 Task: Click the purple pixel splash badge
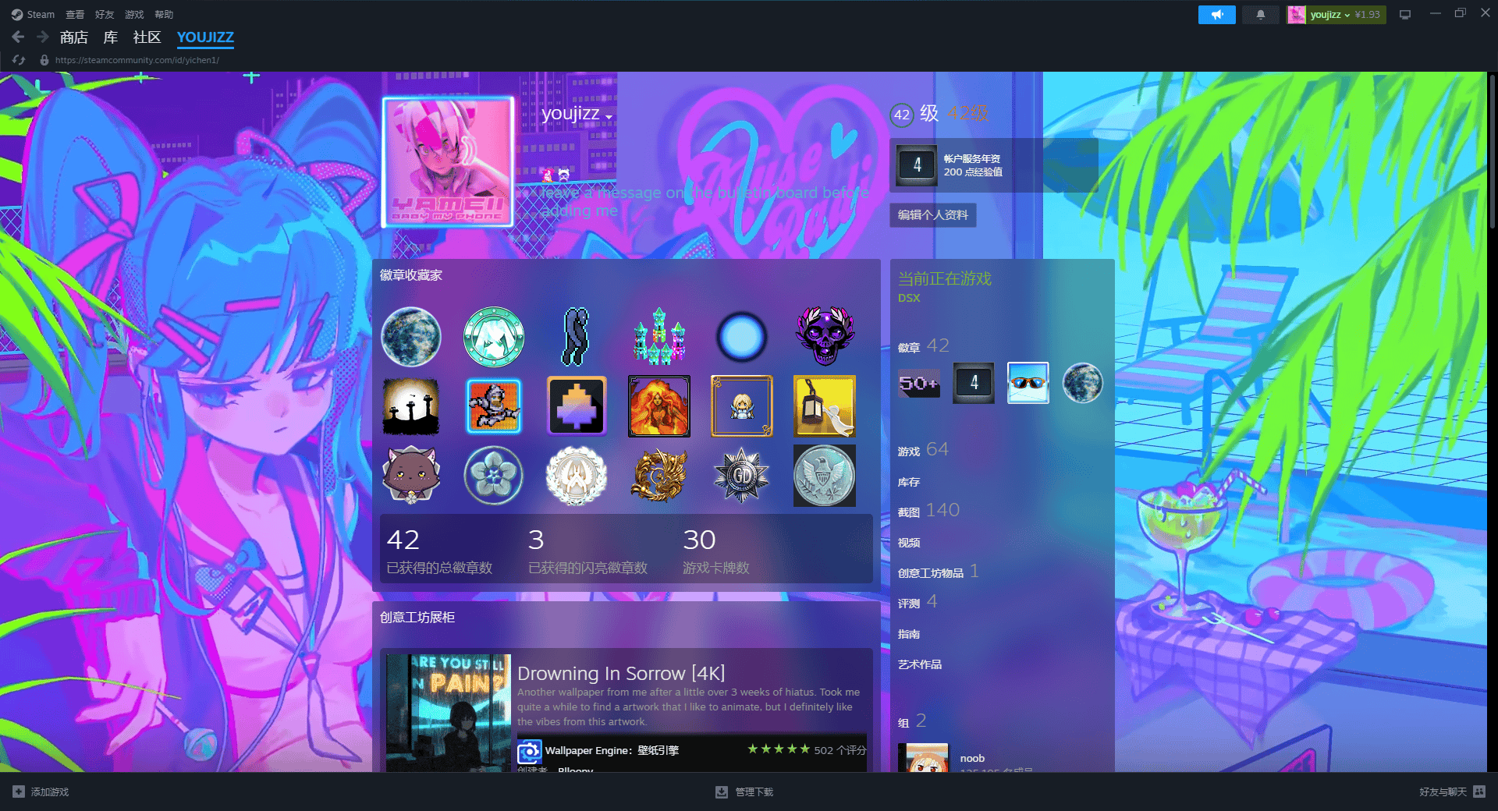(x=577, y=406)
